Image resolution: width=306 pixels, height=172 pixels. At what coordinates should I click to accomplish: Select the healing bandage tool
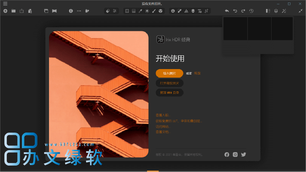point(180,11)
